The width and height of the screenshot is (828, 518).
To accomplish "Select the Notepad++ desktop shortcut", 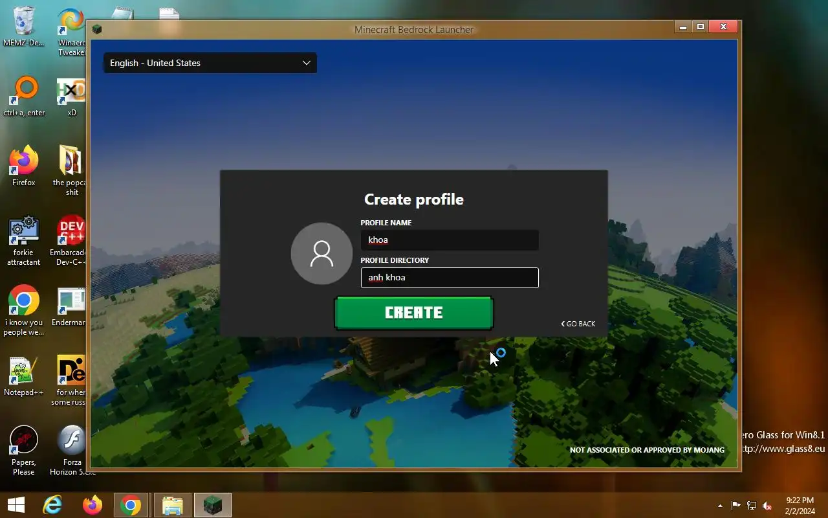I will [x=24, y=376].
